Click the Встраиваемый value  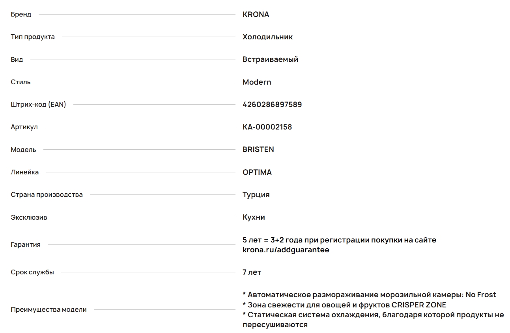[270, 59]
